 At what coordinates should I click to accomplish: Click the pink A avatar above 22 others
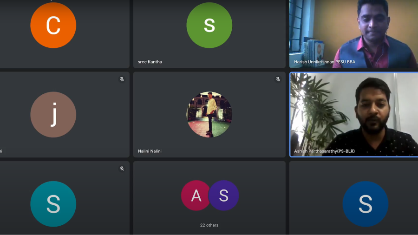click(196, 196)
